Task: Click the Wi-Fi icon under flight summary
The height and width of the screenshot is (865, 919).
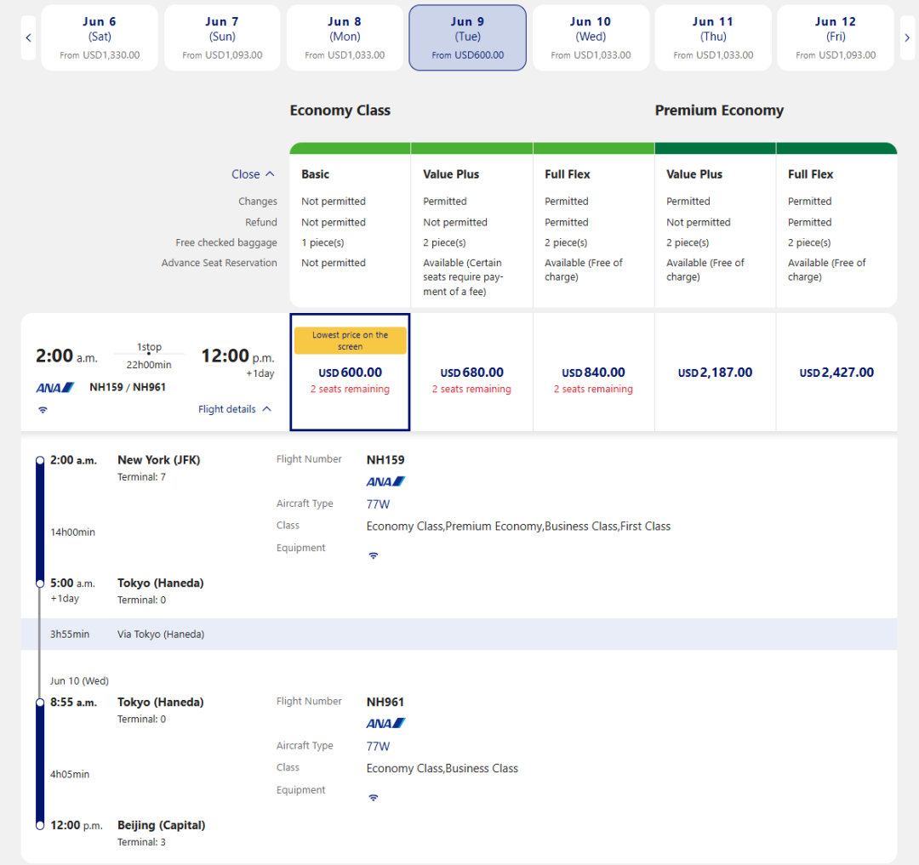Action: pos(43,410)
